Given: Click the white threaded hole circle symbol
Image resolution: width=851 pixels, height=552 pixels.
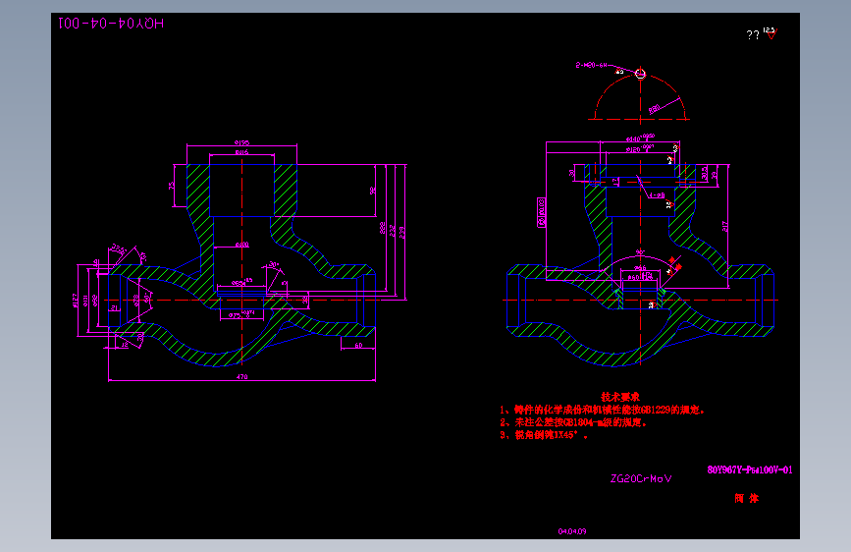Looking at the screenshot, I should click(x=640, y=74).
